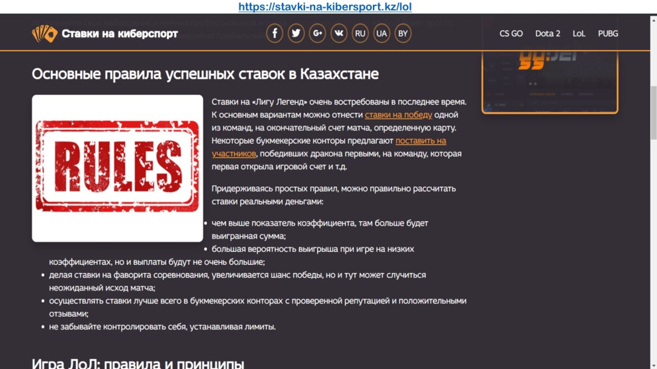Click the scrollbar up arrow
Viewport: 657px width, 369px height.
coord(654,20)
